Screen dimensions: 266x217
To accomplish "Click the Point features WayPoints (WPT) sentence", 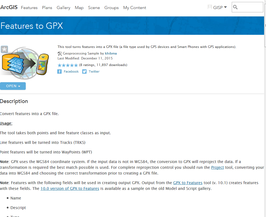I will point(46,152).
